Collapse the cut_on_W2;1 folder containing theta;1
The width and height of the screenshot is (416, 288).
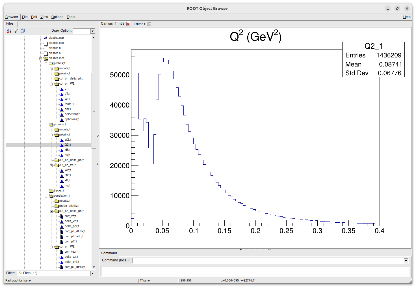click(51, 84)
